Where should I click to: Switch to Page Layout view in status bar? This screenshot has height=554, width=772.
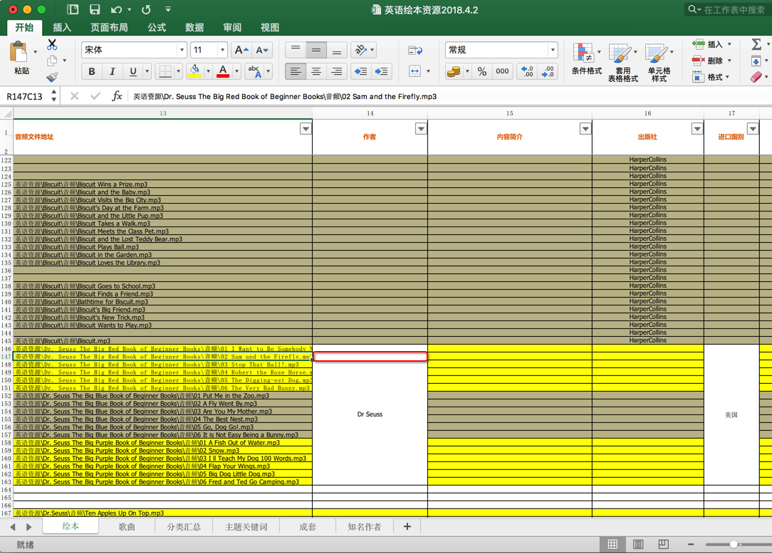coord(638,545)
